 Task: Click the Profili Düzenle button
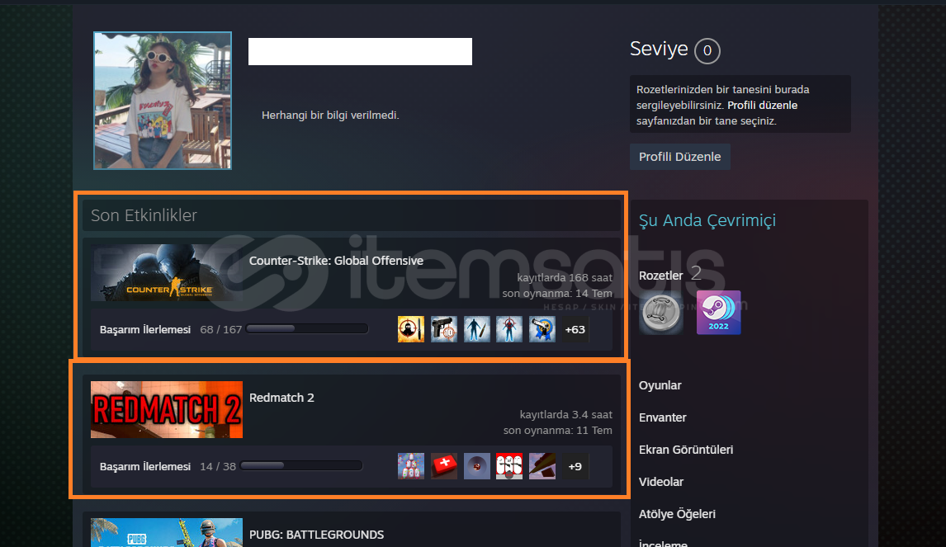tap(680, 157)
